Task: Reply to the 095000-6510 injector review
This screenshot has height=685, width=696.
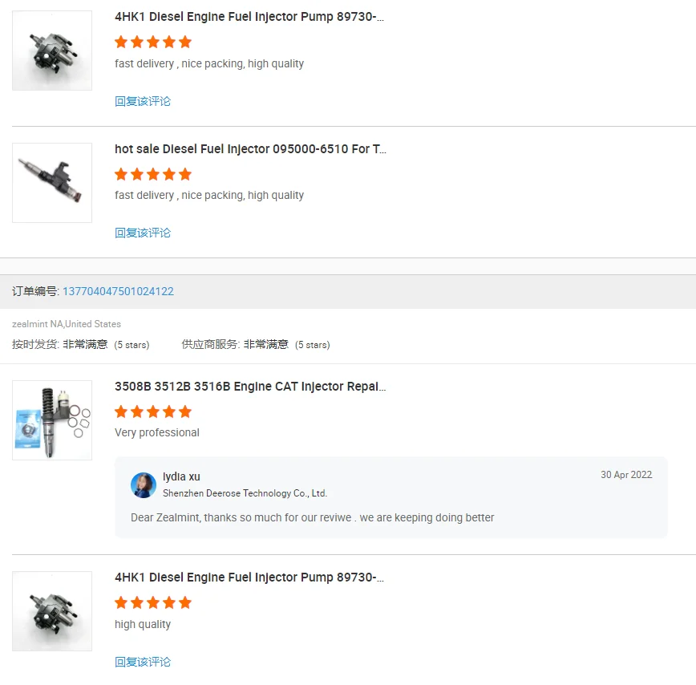Action: coord(143,233)
